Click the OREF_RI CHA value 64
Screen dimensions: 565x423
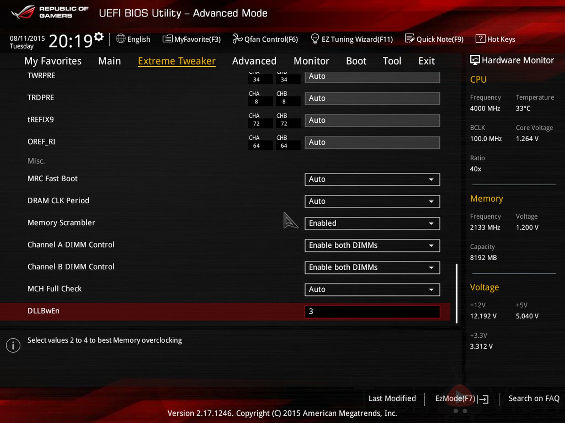(261, 146)
